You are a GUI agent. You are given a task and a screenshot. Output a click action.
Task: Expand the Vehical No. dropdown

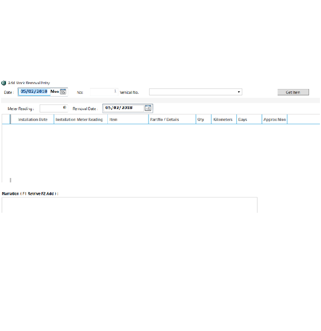(x=239, y=92)
